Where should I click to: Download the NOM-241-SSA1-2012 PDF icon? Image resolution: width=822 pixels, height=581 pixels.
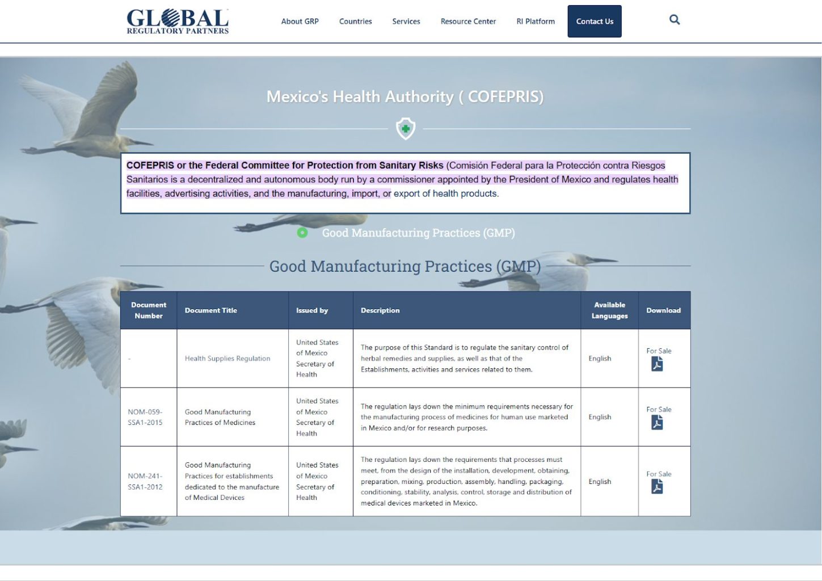[657, 487]
